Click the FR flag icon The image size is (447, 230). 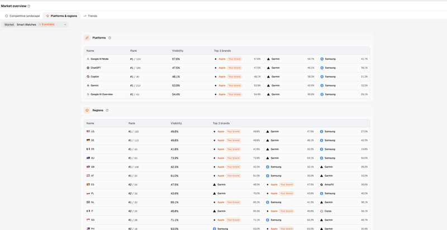(88, 149)
